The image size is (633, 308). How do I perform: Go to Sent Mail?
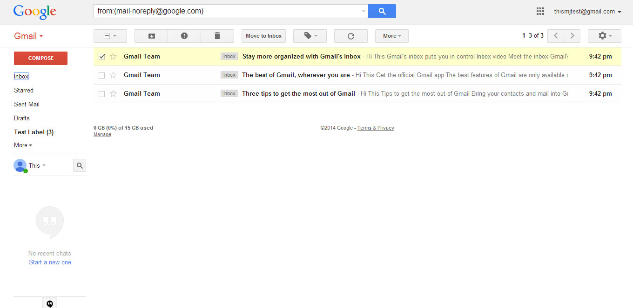[x=27, y=104]
